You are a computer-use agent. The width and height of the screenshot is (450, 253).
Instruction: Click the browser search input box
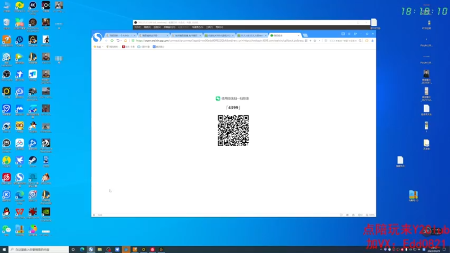(343, 40)
